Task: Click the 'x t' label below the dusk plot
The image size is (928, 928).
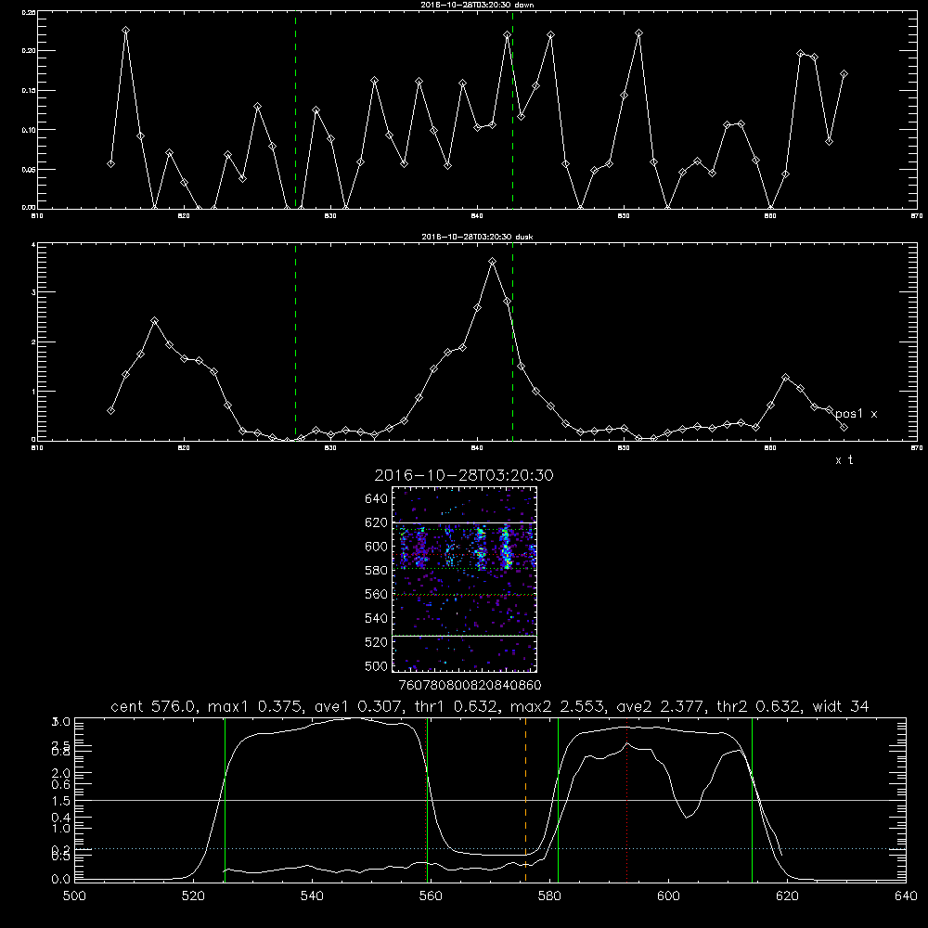Action: (844, 460)
